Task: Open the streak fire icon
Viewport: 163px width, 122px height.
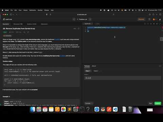Action: coord(154,19)
